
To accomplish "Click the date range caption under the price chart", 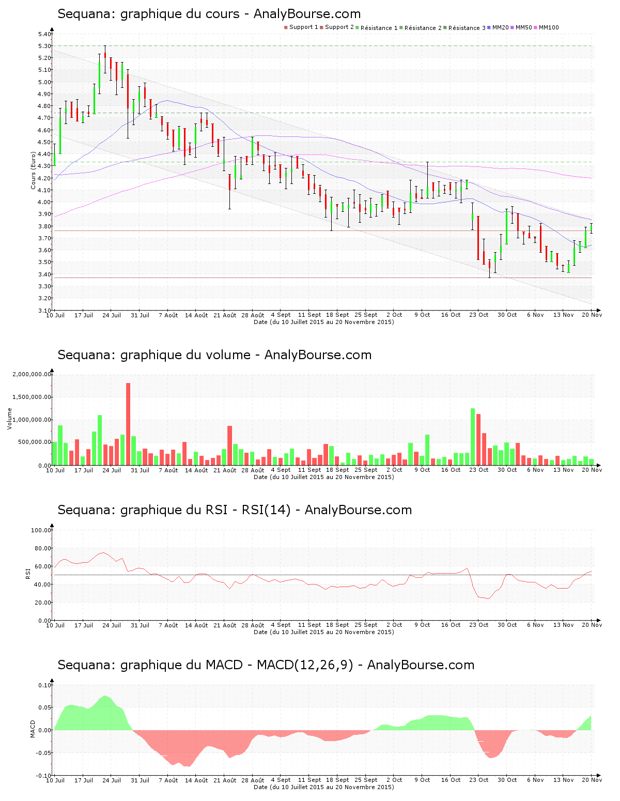I will tap(323, 322).
